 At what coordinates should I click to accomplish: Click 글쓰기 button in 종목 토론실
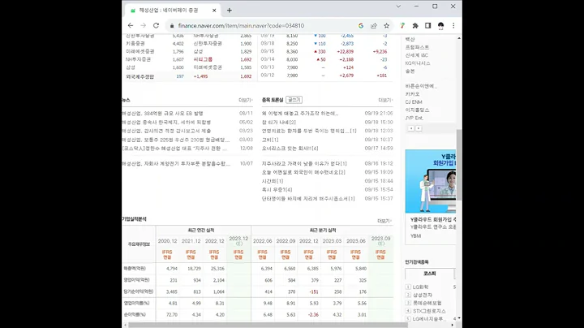[x=294, y=100]
